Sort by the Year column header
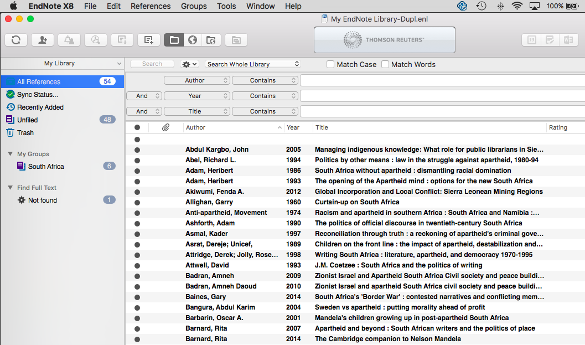585x345 pixels. (x=298, y=127)
